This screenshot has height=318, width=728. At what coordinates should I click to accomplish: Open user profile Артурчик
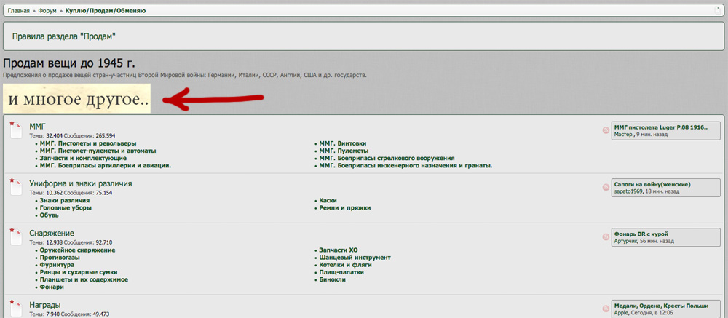pyautogui.click(x=625, y=242)
